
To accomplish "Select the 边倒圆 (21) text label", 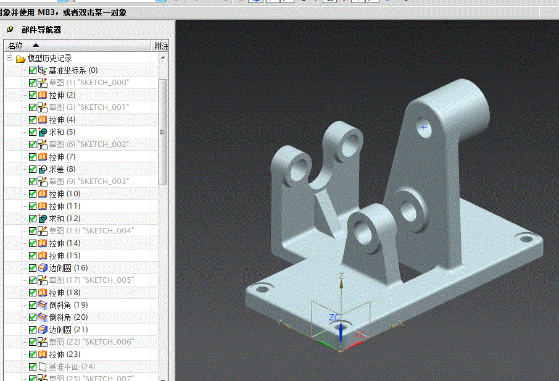I will point(68,330).
